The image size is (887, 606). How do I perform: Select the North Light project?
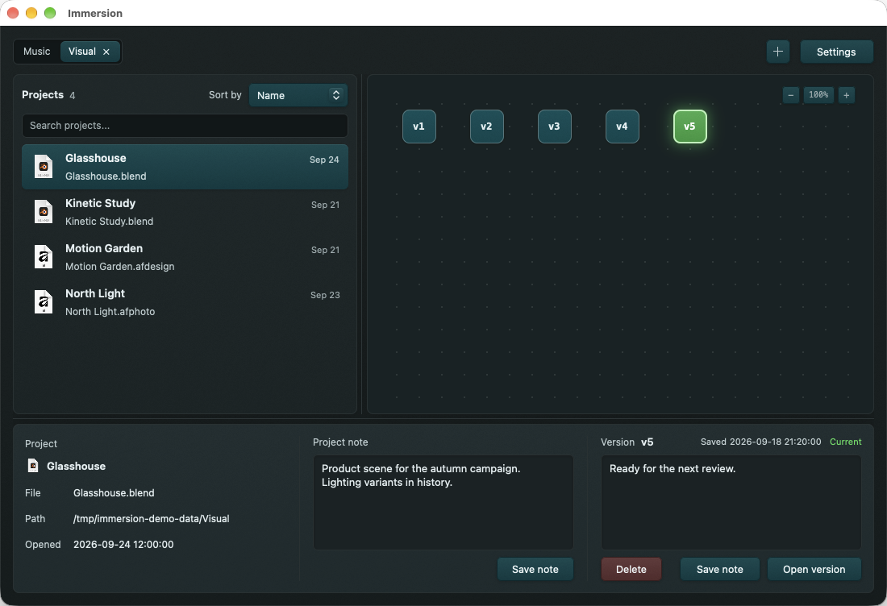(185, 302)
